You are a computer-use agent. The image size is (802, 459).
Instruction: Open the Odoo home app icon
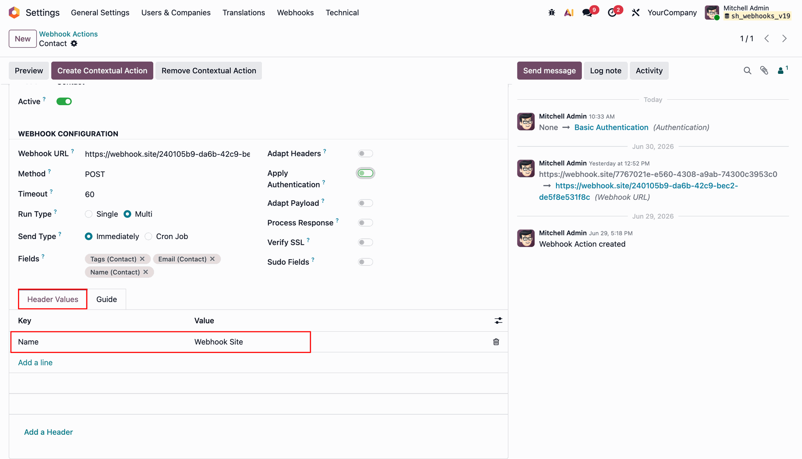coord(14,13)
